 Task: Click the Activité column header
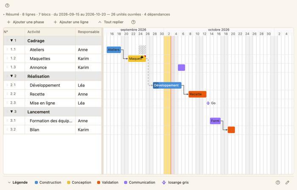50,32
